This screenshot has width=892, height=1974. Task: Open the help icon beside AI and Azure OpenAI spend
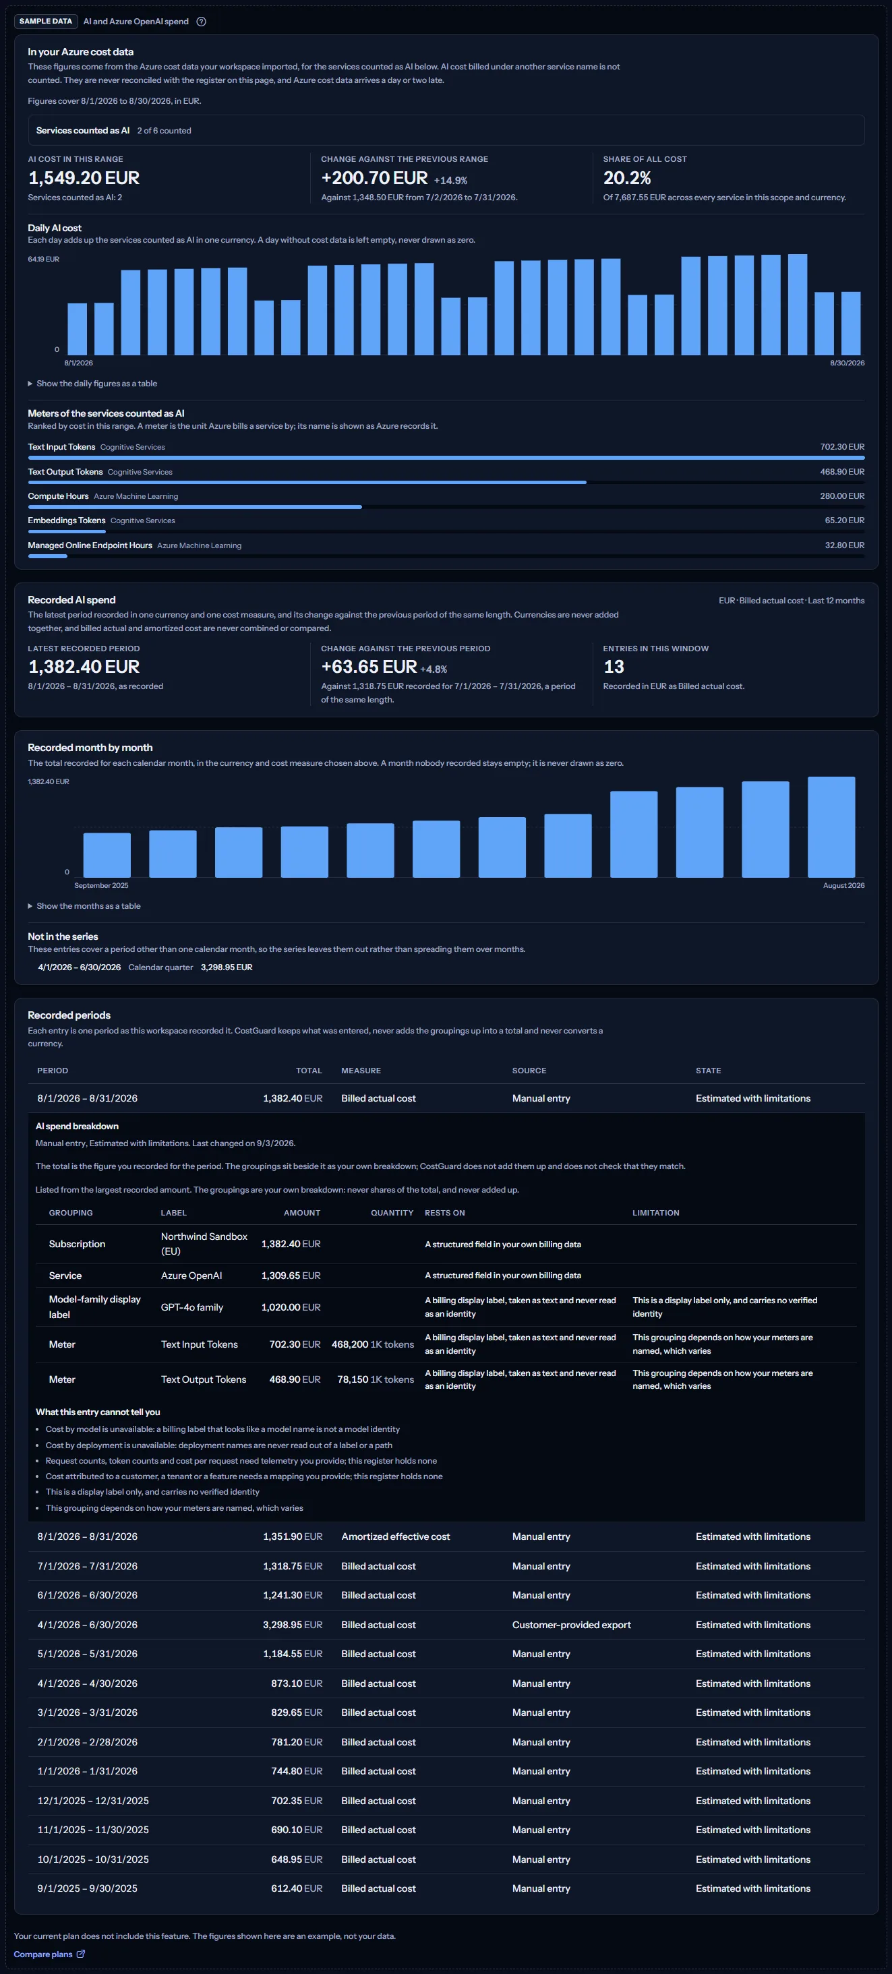point(202,22)
